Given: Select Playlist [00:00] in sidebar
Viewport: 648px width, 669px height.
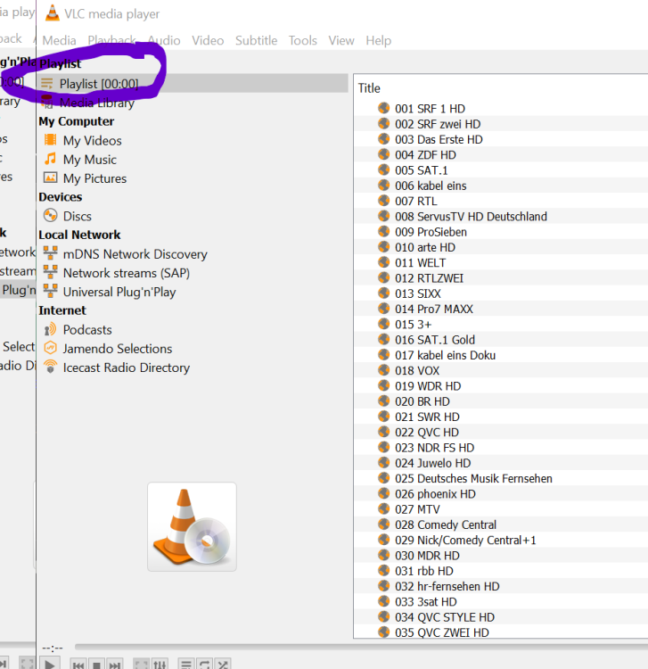Looking at the screenshot, I should tap(193, 84).
